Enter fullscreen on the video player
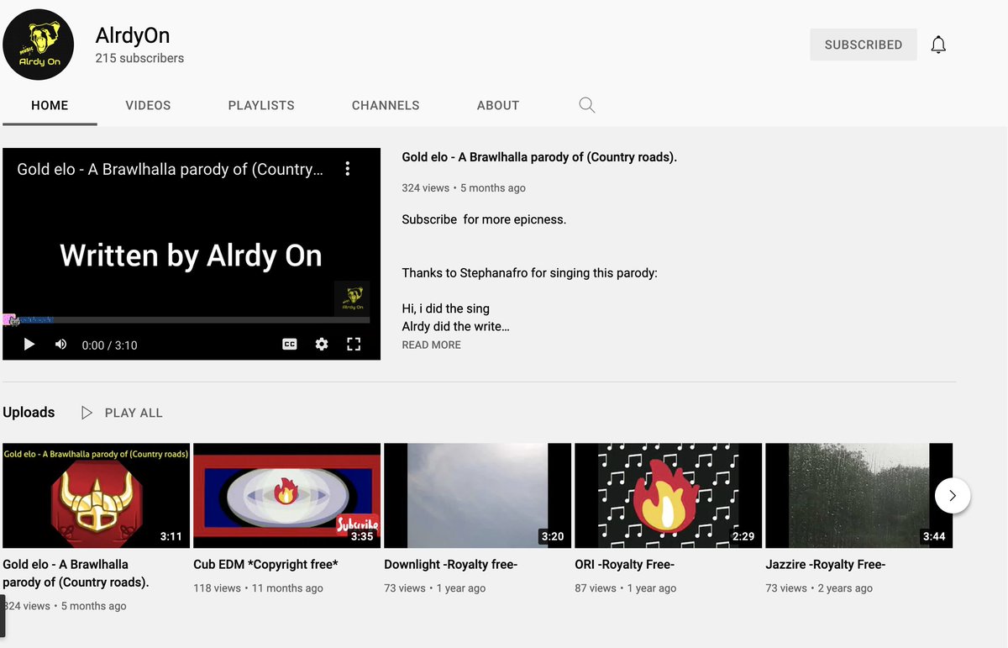Viewport: 1008px width, 648px height. 354,345
